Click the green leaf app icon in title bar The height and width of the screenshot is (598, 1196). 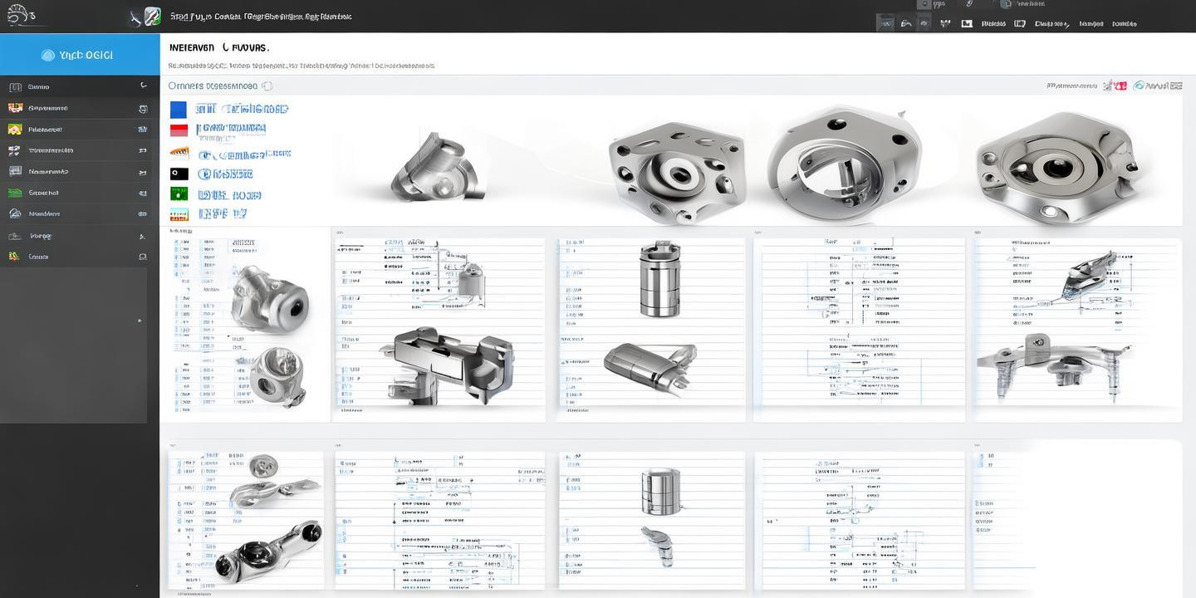[152, 16]
